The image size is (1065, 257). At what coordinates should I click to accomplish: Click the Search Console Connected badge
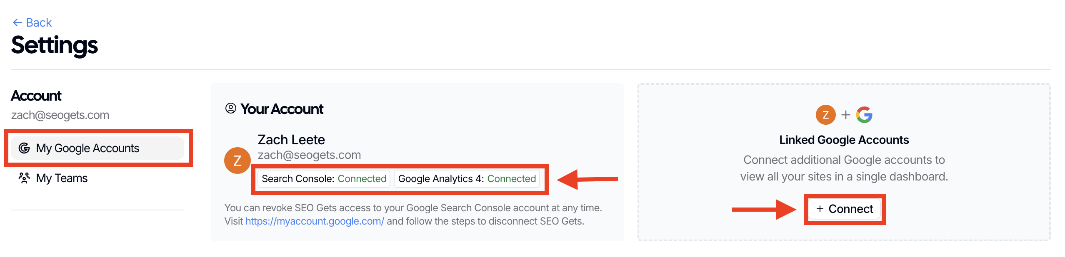coord(324,179)
